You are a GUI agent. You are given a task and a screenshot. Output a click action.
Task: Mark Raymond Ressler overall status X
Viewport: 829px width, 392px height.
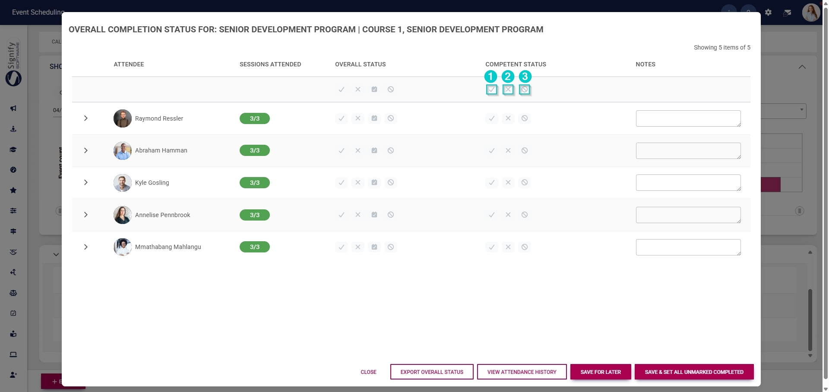click(x=358, y=118)
